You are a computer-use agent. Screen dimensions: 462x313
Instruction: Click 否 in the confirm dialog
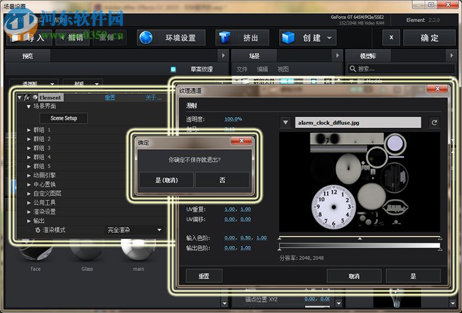222,180
